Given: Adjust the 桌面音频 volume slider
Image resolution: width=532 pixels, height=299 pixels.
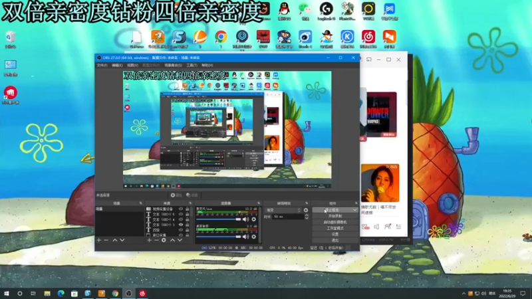Looking at the screenshot, I should (219, 237).
